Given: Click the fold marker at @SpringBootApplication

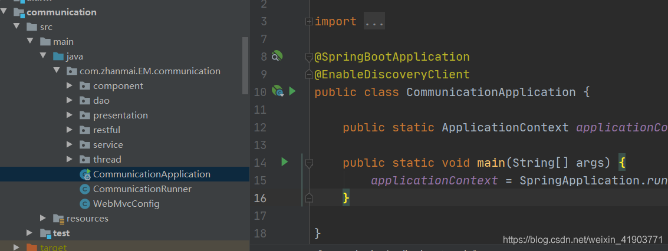Looking at the screenshot, I should (310, 56).
